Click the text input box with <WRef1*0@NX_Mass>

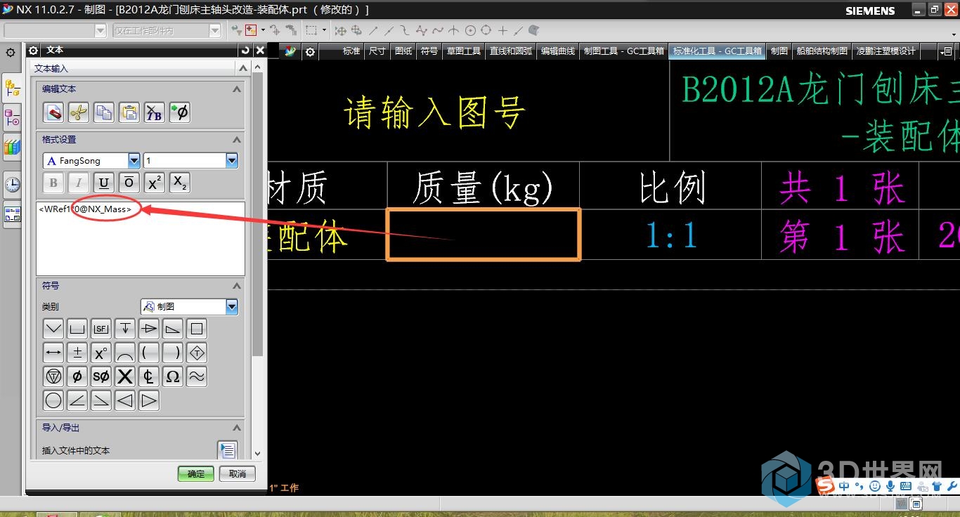[x=141, y=238]
